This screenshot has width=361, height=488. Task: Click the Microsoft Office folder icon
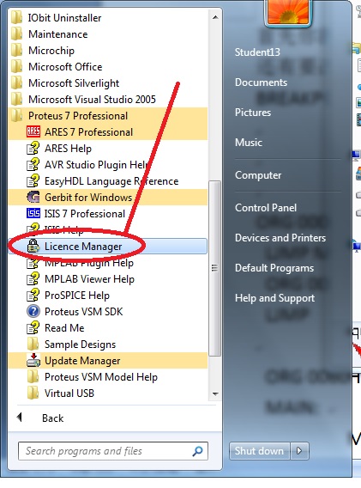(16, 66)
